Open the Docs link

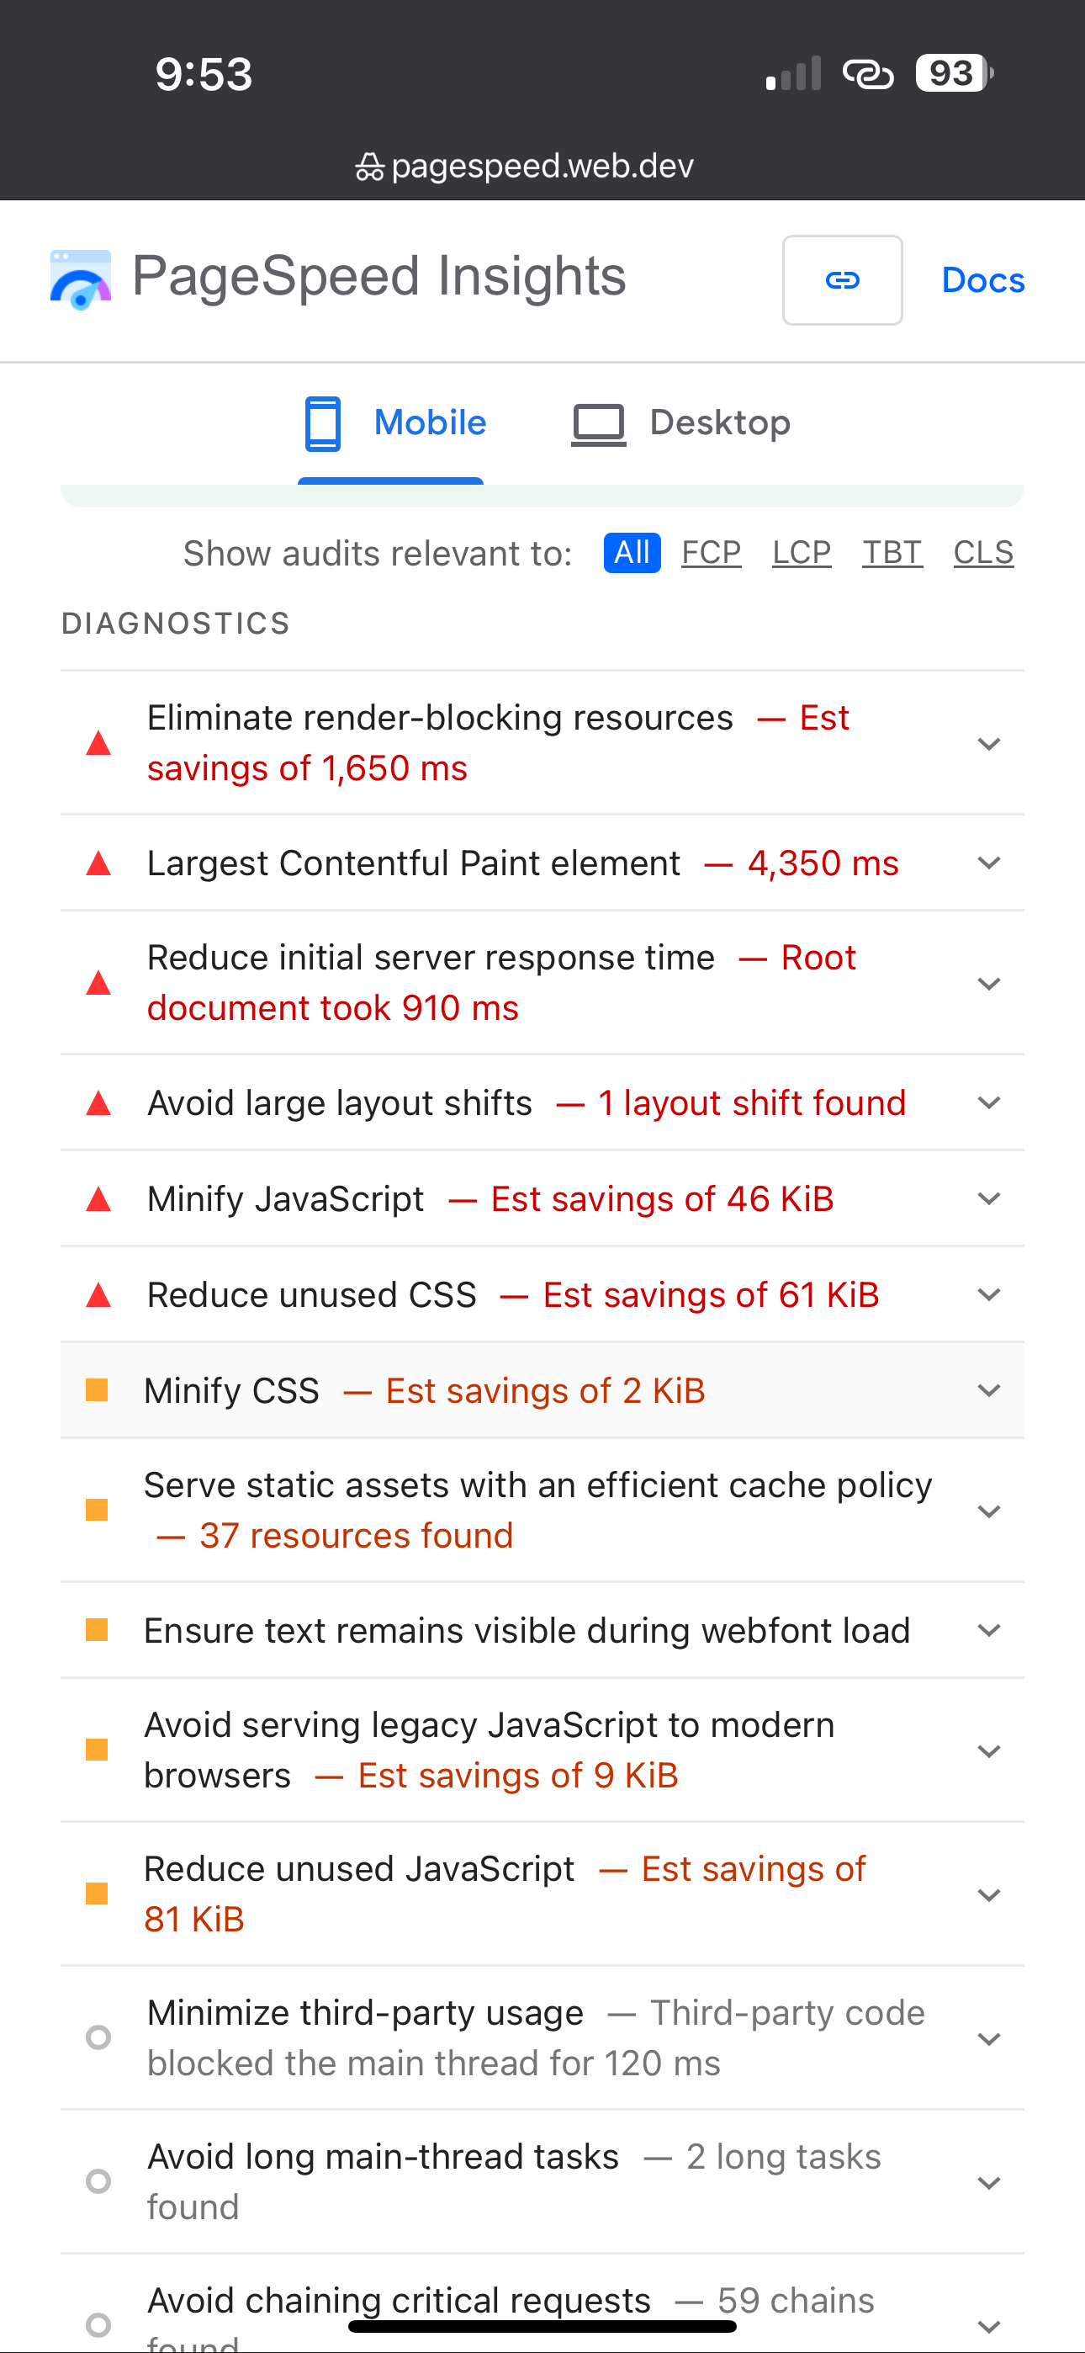982,280
